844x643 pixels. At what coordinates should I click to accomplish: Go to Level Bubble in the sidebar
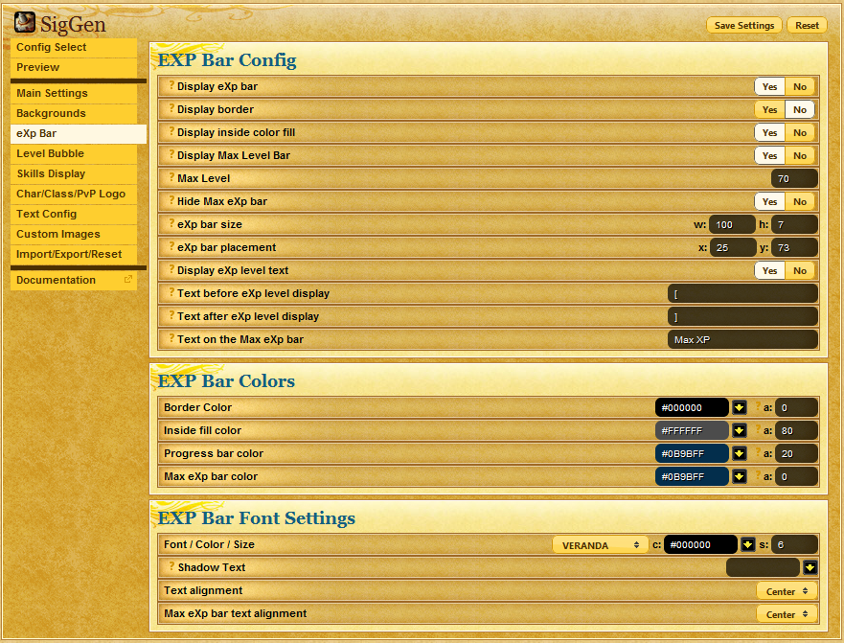pyautogui.click(x=50, y=153)
